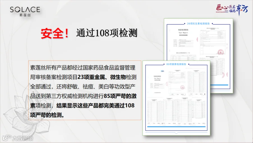The height and width of the screenshot is (143, 253).
Task: Click the bold 85项严苛的激 text
Action: tap(120, 96)
